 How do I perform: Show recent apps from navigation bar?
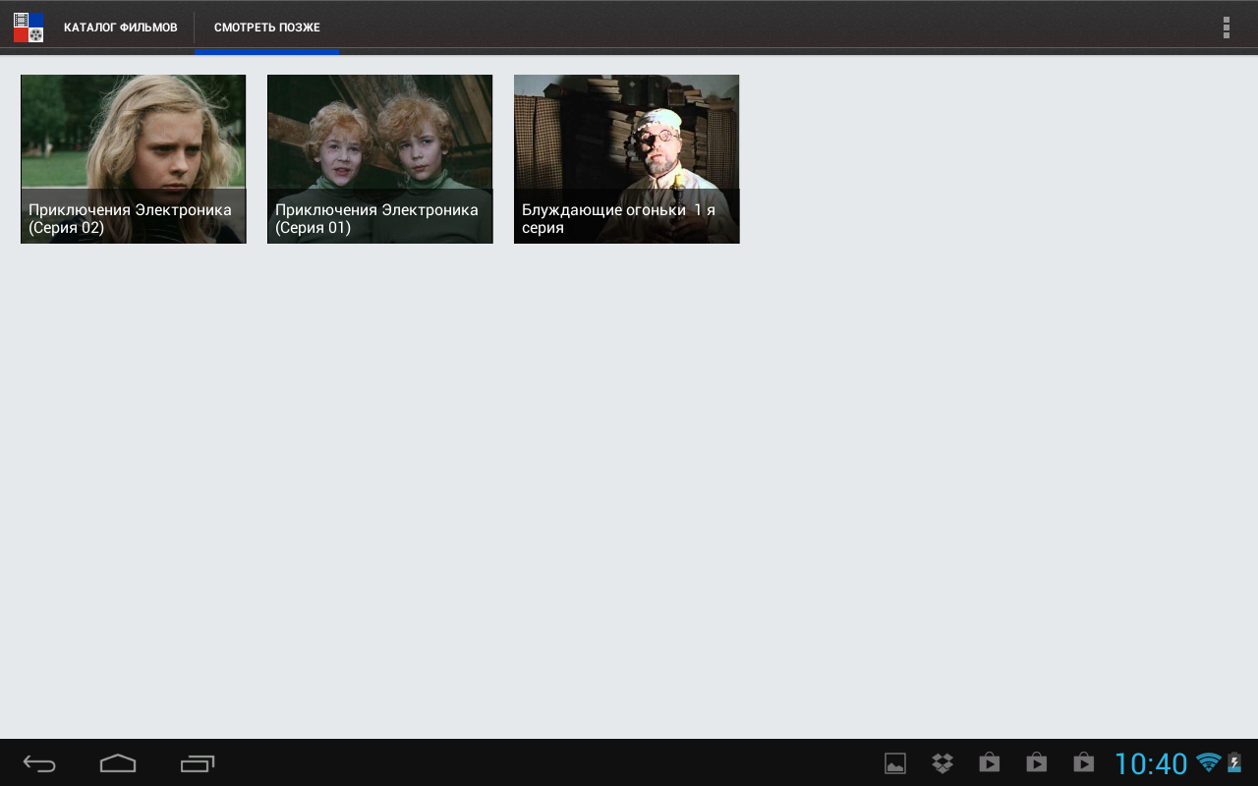(198, 763)
